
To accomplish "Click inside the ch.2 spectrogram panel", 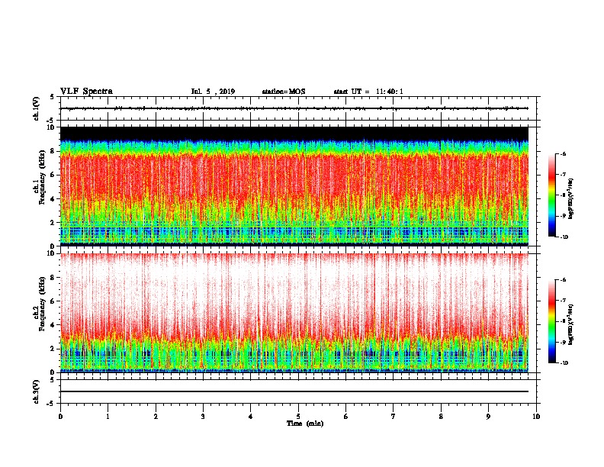I will pyautogui.click(x=294, y=313).
